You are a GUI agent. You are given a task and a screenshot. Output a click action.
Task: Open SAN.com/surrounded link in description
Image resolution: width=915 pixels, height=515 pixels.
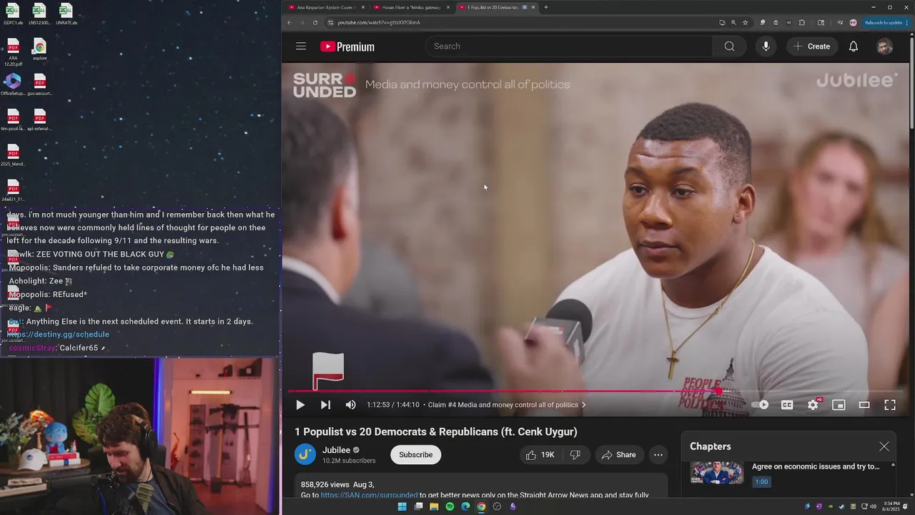(x=369, y=495)
